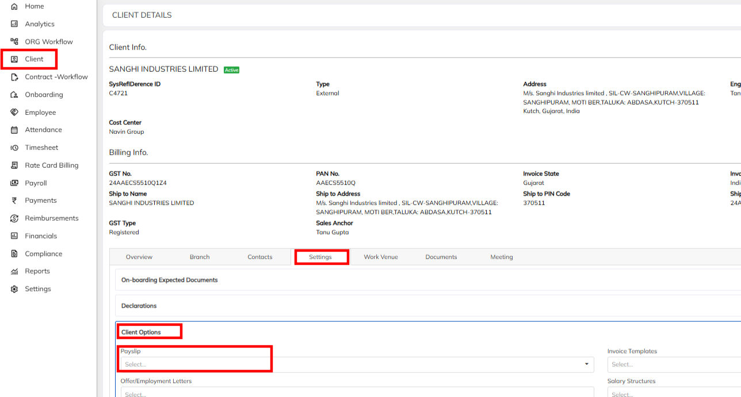Click the client name SANGHI INDUSTRIES LIMITED heading
741x397 pixels.
pos(164,69)
